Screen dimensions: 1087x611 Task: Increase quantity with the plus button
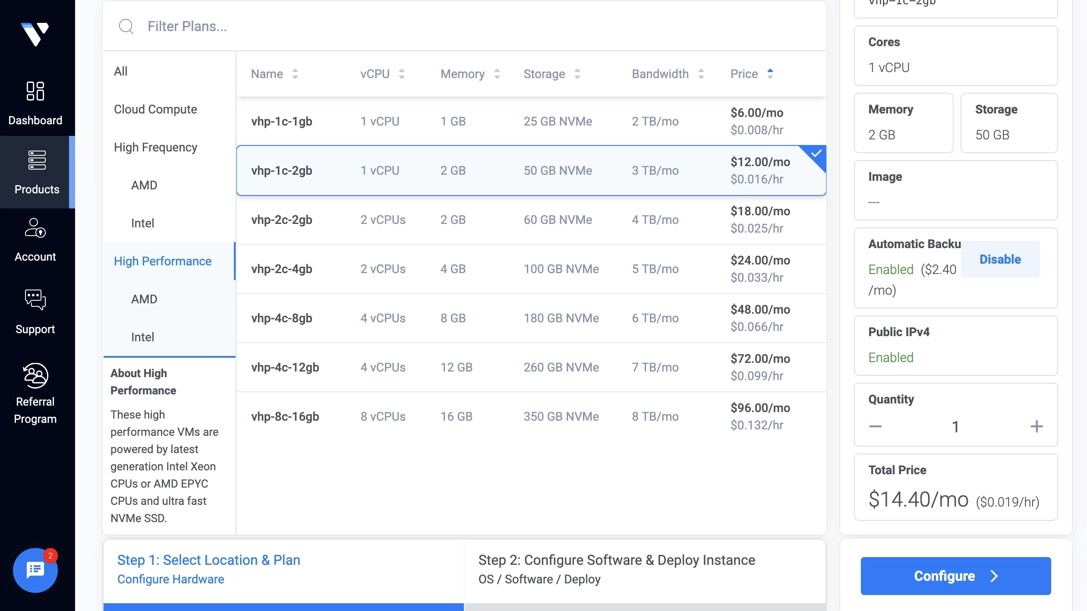[1037, 426]
